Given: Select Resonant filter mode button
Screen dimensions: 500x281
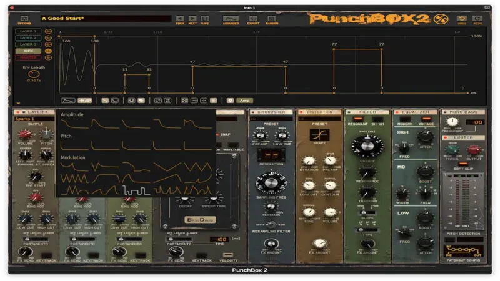Looking at the screenshot, I should coord(357,119).
